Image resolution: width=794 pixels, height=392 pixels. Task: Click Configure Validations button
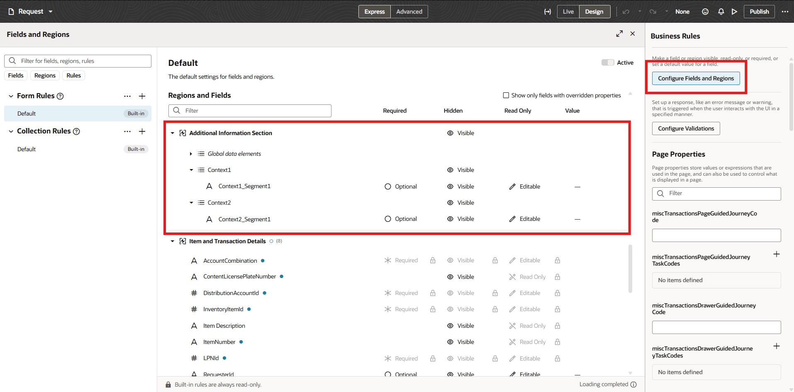pos(686,128)
